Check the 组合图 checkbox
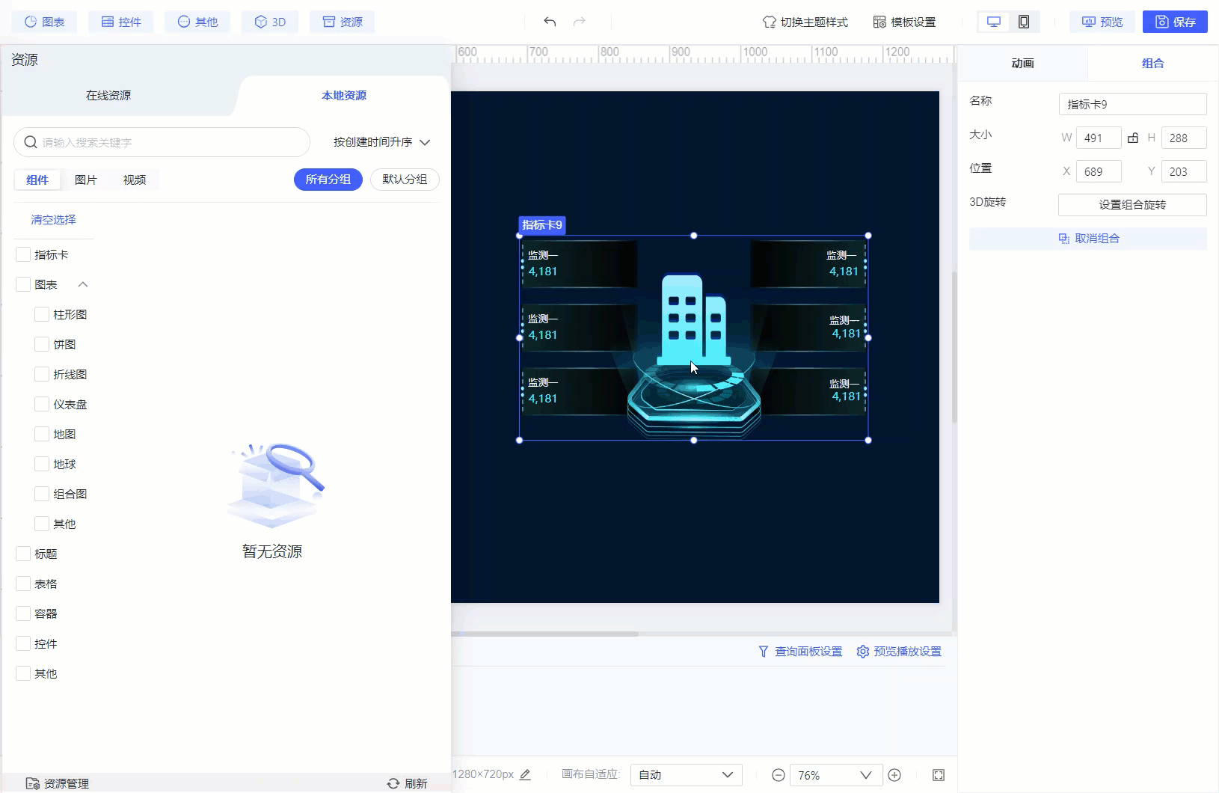 tap(42, 494)
